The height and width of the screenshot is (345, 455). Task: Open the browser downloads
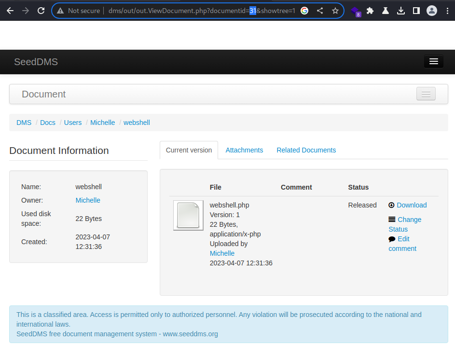click(x=401, y=11)
